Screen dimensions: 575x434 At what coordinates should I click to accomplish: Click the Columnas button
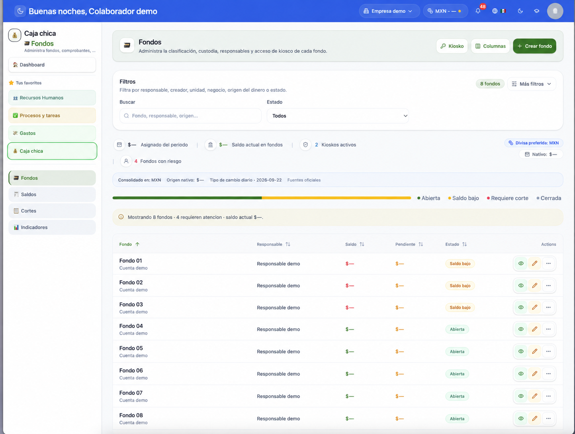(x=490, y=46)
